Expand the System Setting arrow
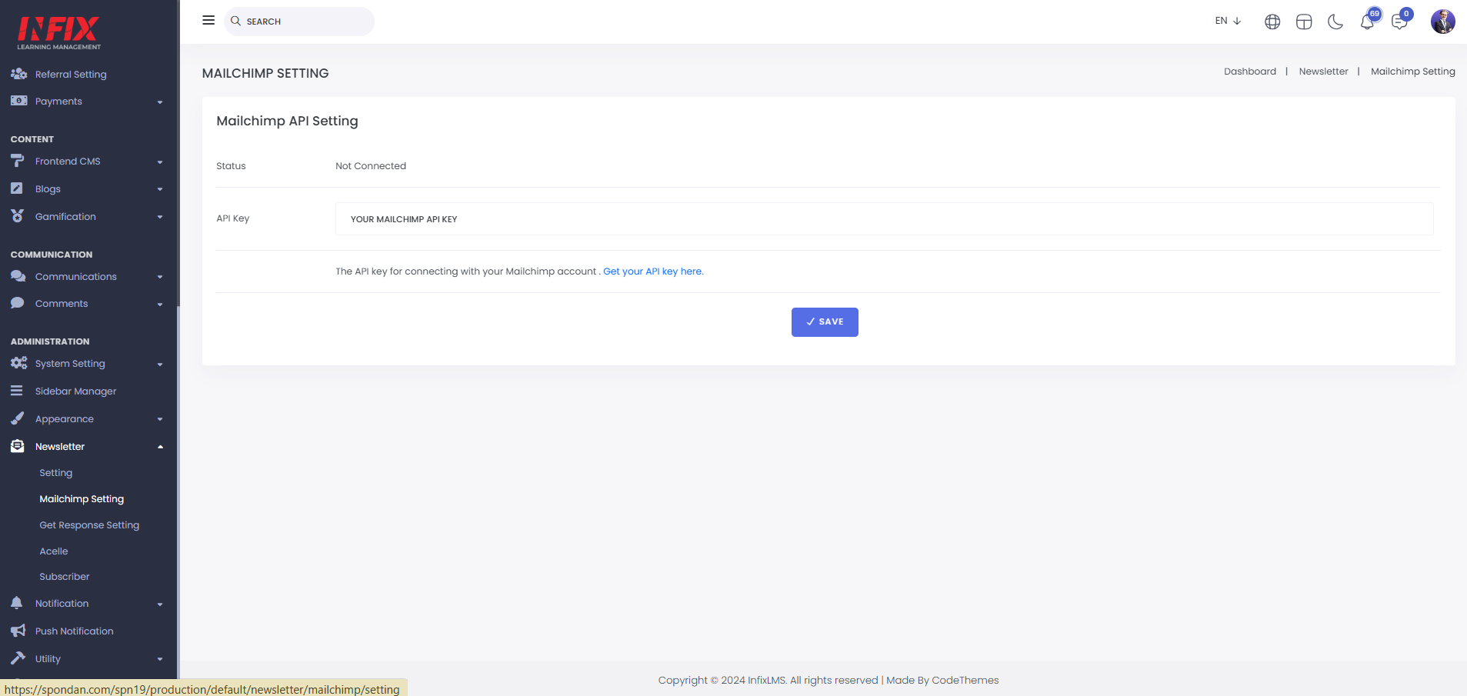Viewport: 1467px width, 696px height. 160,365
